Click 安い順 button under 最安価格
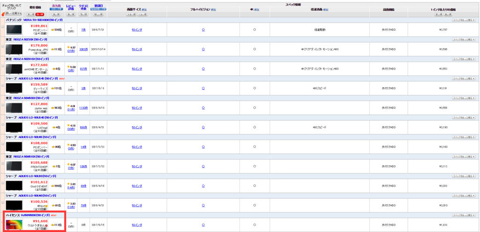This screenshot has width=480, height=232. 31,14
